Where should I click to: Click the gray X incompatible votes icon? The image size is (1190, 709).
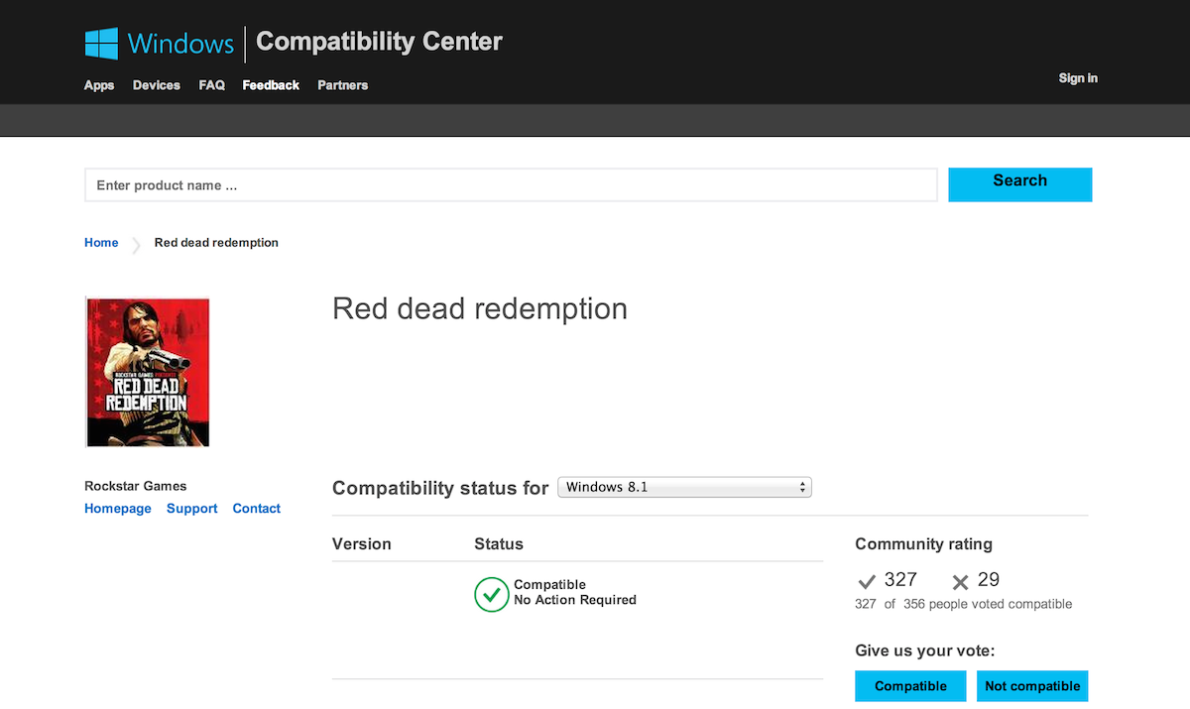tap(960, 582)
